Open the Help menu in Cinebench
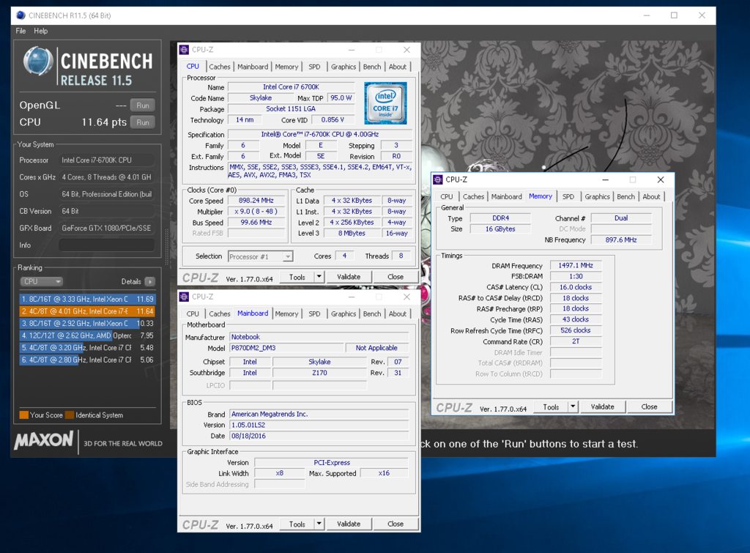This screenshot has height=553, width=750. (41, 31)
